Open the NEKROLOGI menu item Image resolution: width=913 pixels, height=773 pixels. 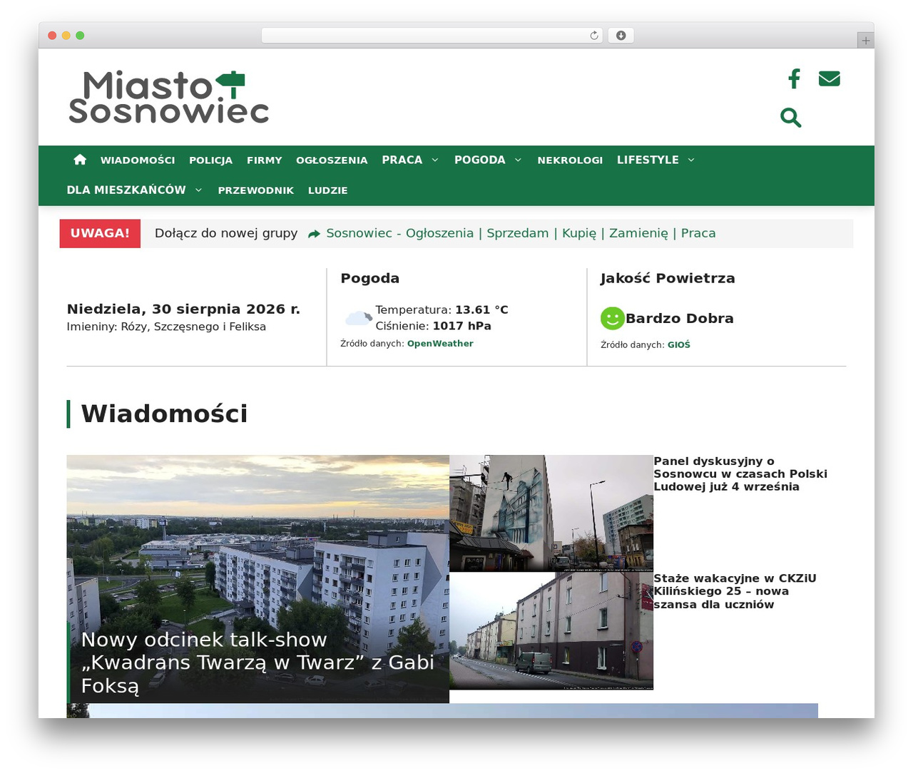click(x=570, y=160)
